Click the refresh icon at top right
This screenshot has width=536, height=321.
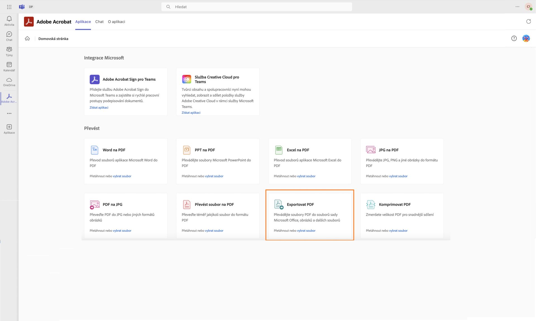(x=528, y=21)
